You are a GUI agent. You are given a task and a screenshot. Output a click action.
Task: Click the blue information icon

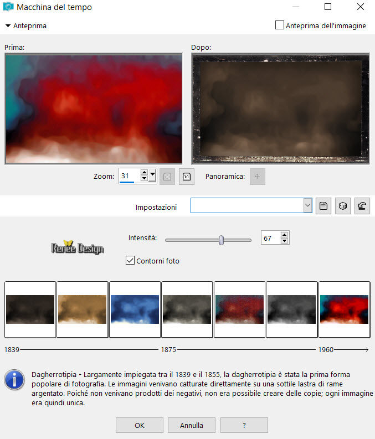point(14,380)
